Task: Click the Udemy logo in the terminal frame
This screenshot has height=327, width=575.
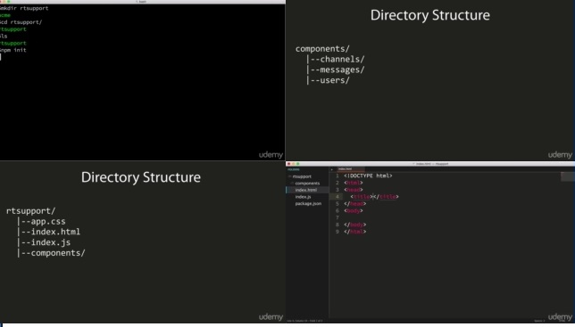Action: pos(271,155)
